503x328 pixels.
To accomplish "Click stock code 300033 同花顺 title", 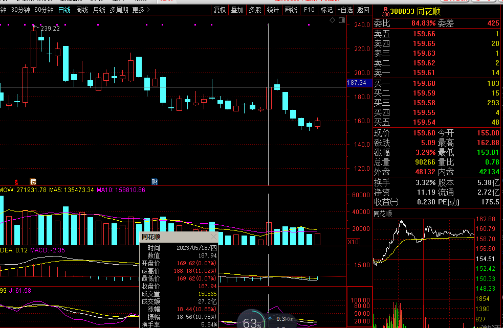I will click(x=415, y=12).
